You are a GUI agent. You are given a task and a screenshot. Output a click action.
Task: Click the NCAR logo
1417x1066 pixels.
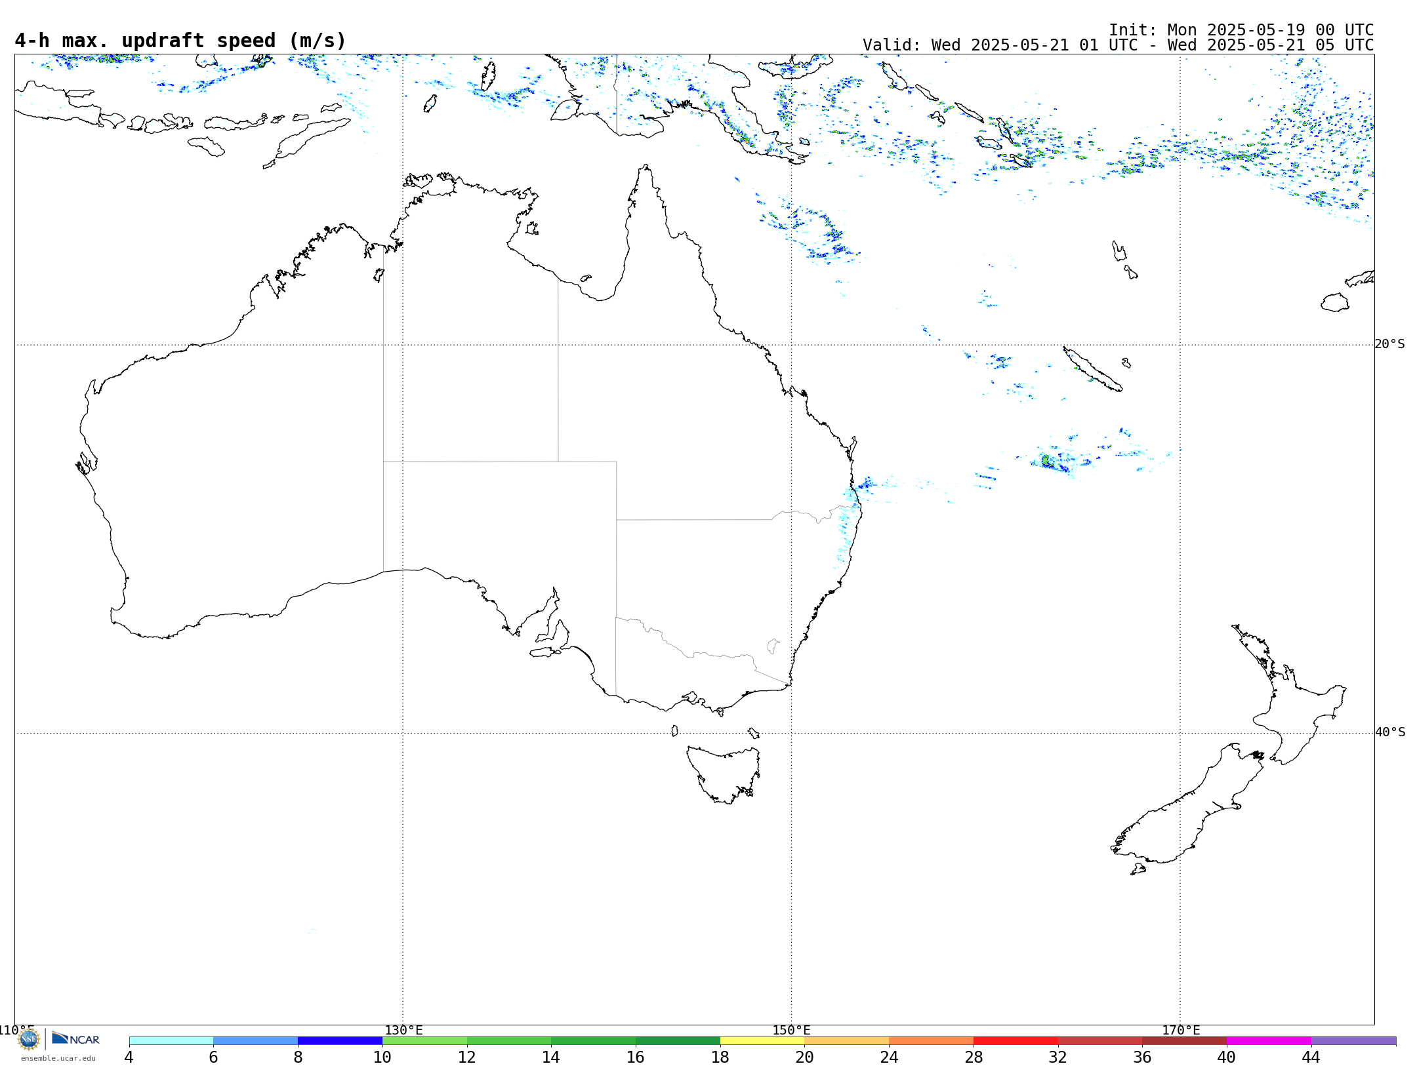[x=75, y=1038]
